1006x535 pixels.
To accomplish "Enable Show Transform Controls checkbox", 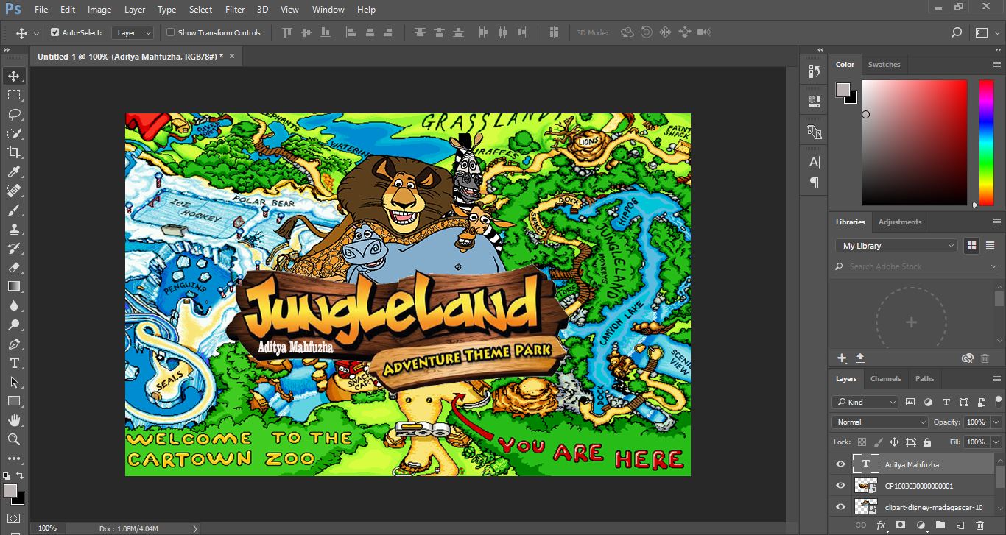I will coord(171,32).
